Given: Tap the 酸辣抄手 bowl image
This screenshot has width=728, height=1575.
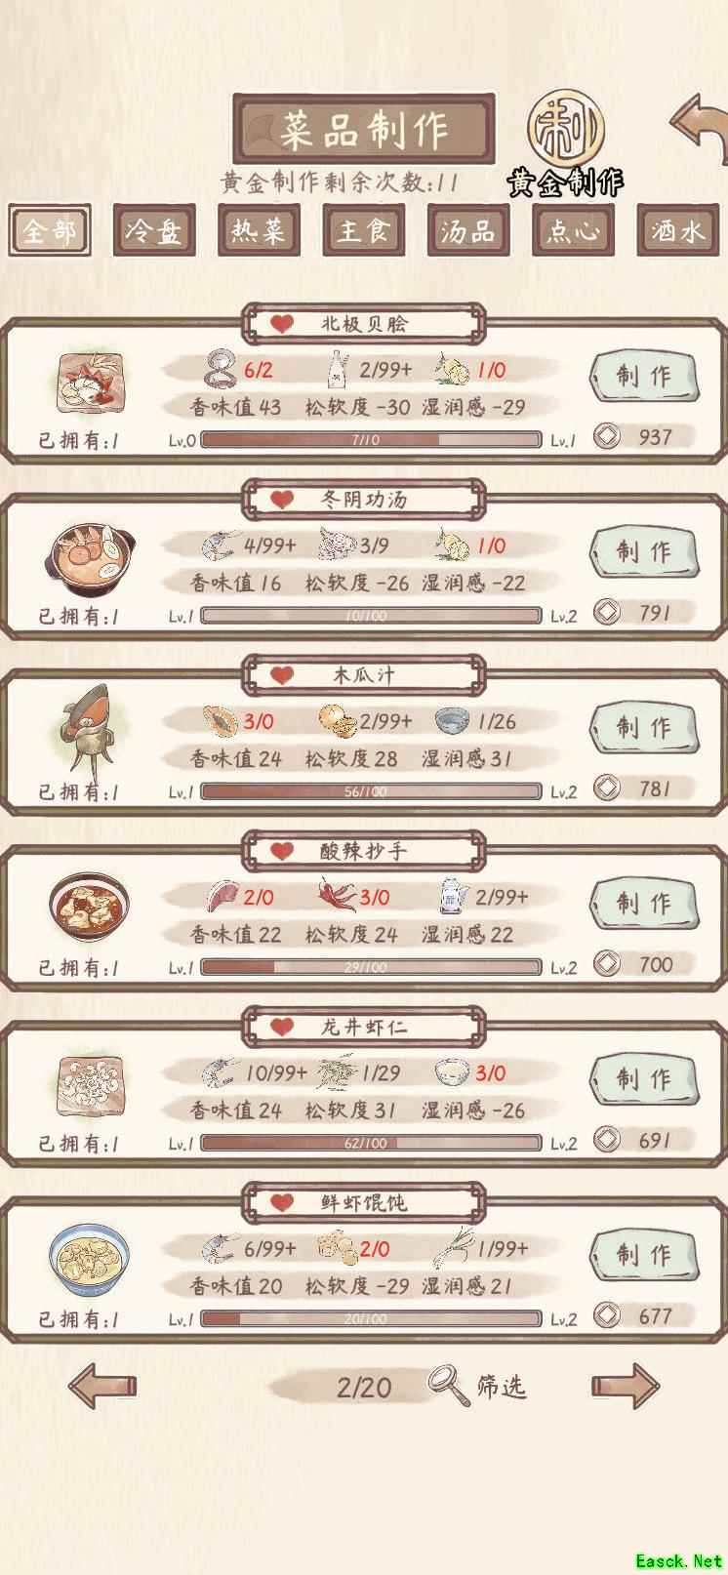Looking at the screenshot, I should pos(84,909).
